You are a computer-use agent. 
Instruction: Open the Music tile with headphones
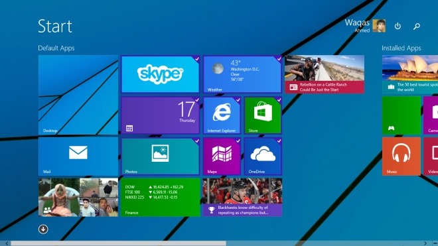[401, 156]
